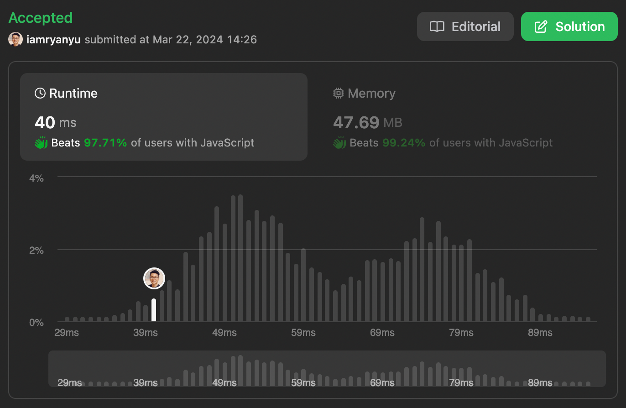Select the Runtime card to show runtime distribution
This screenshot has width=626, height=408.
coord(163,117)
